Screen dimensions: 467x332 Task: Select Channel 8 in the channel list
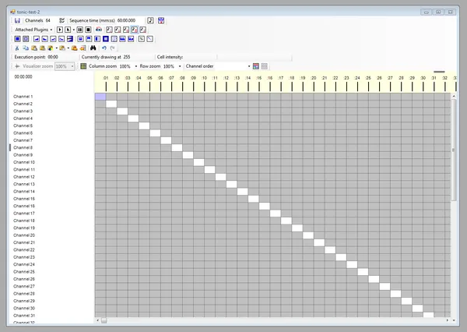[x=23, y=147]
